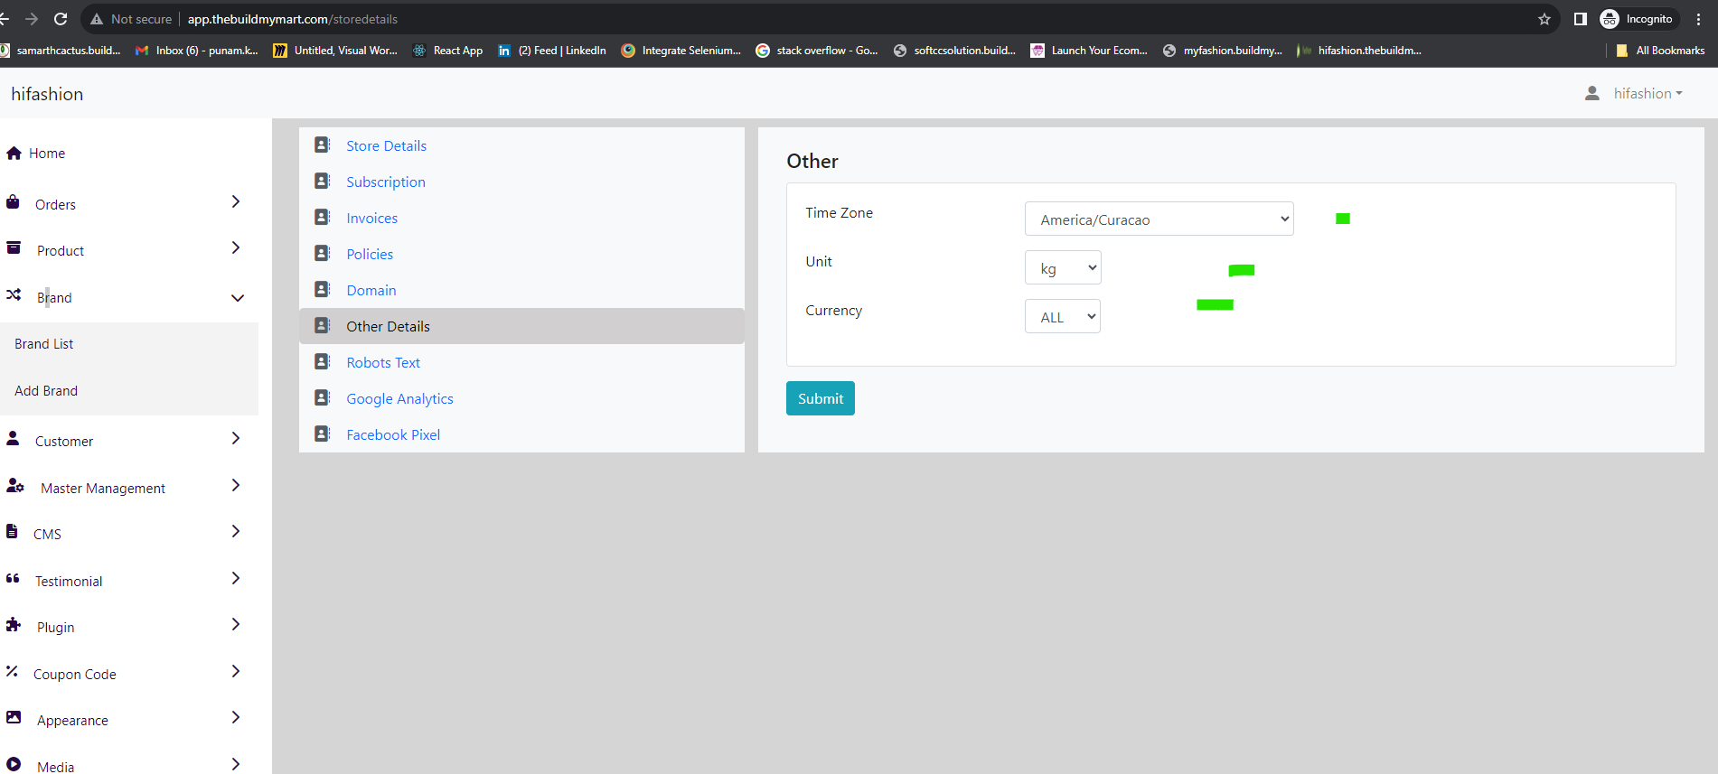1718x774 pixels.
Task: Open the Google Analytics link
Action: click(399, 398)
